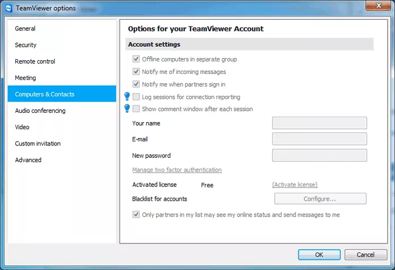
Task: Click the Blacklist for accounts label
Action: click(x=160, y=199)
